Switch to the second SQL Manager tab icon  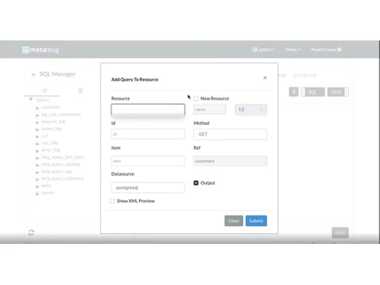pyautogui.click(x=81, y=90)
